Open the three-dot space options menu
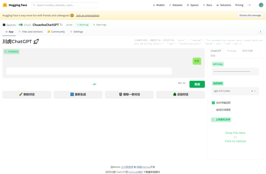266x174 pixels. 260,32
